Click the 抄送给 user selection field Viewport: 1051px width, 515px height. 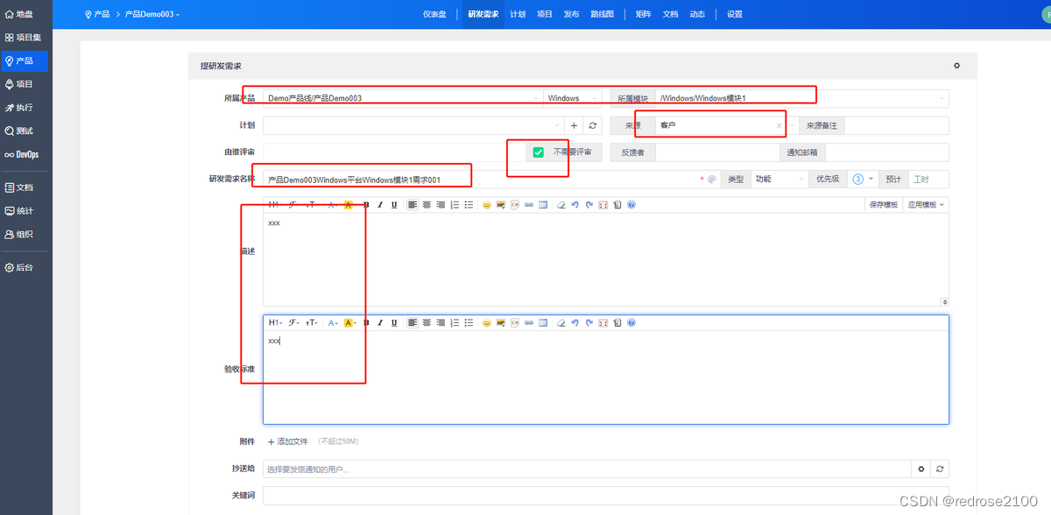pos(588,469)
